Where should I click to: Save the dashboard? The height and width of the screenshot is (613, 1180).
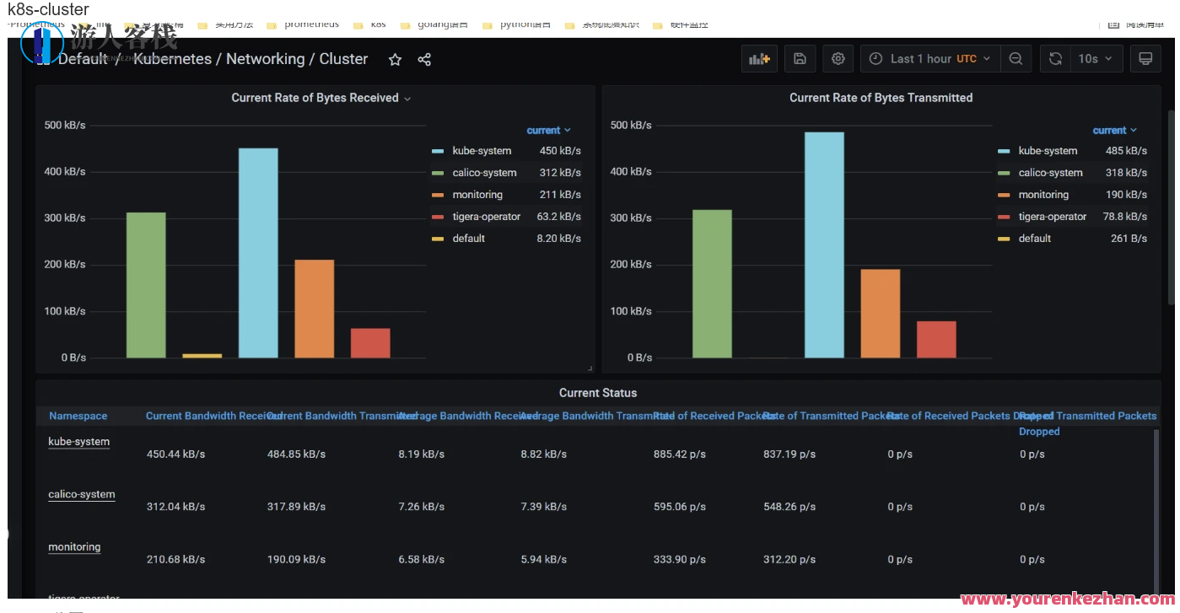pos(800,58)
